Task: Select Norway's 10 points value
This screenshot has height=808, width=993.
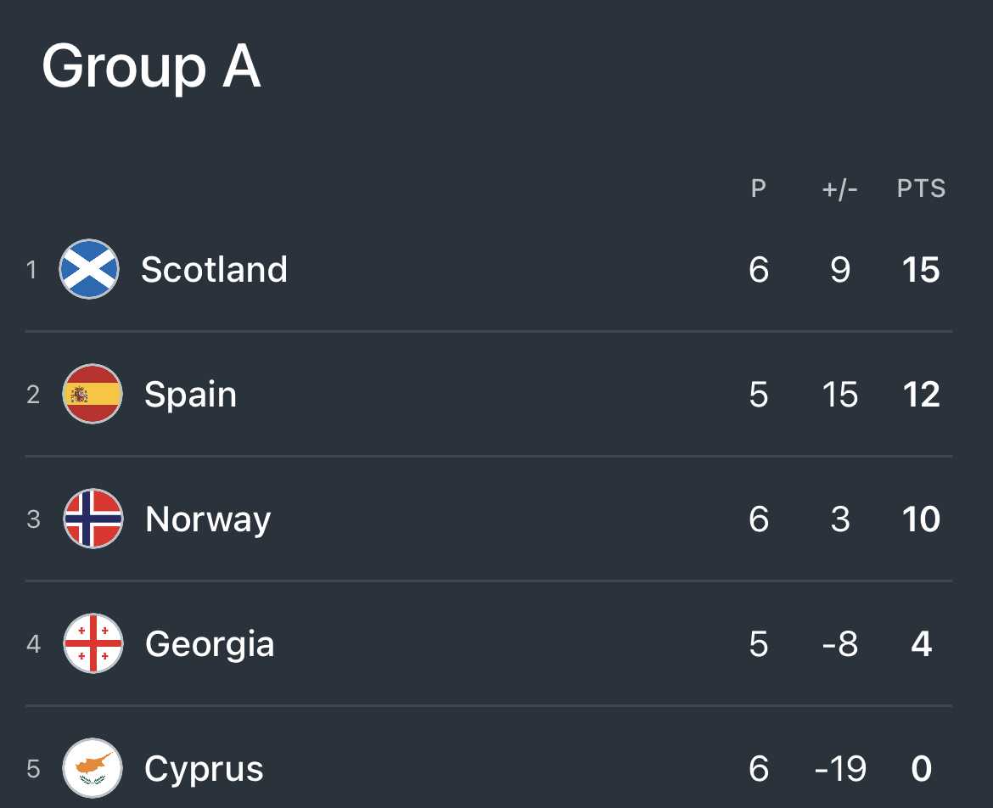Action: pyautogui.click(x=922, y=519)
